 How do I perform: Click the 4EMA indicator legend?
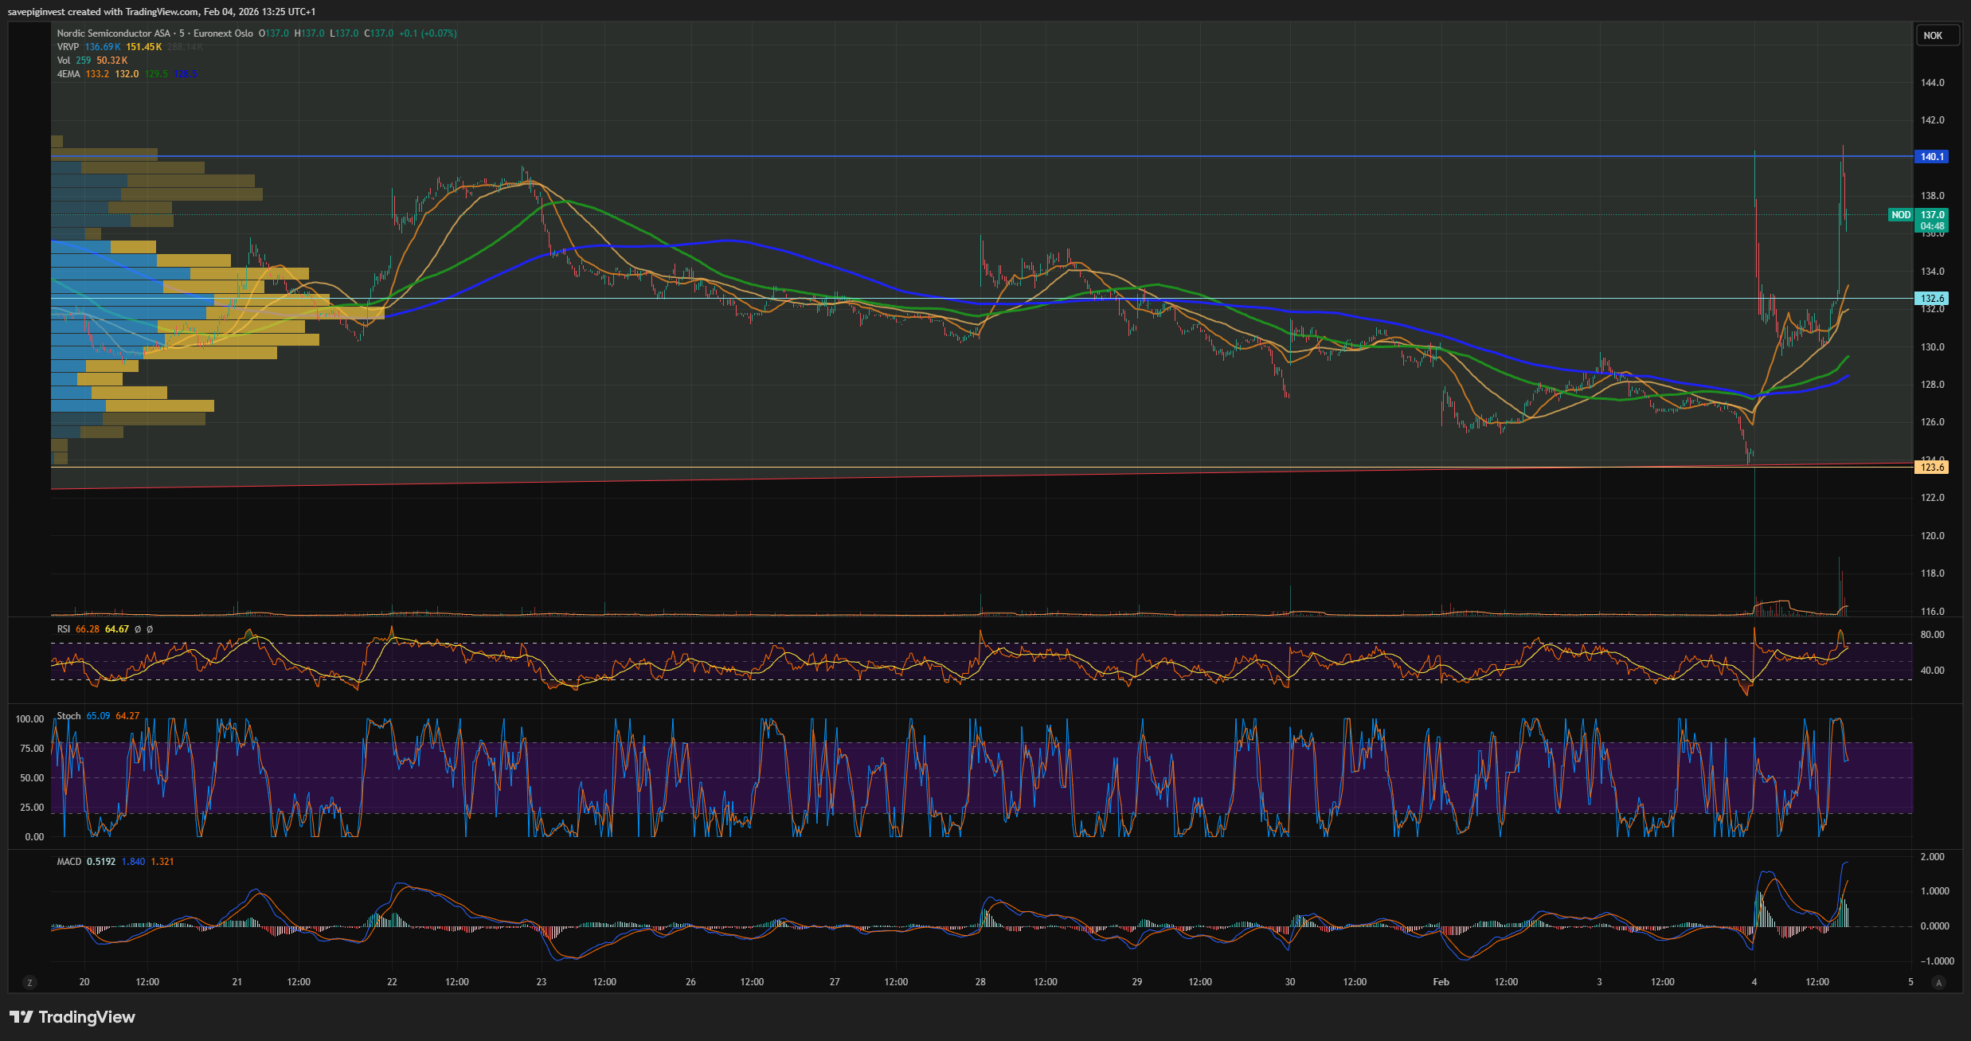(x=68, y=74)
